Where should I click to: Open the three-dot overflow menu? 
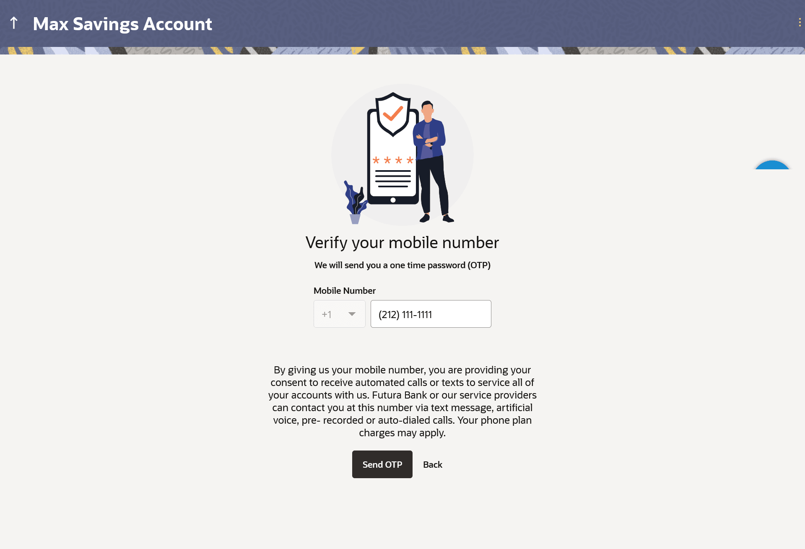point(800,23)
